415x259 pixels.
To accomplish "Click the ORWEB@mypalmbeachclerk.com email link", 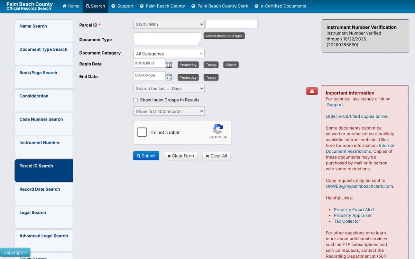I will click(x=360, y=186).
